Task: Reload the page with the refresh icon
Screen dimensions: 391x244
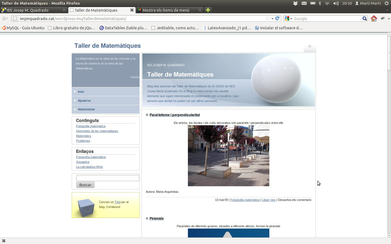Action: pyautogui.click(x=277, y=18)
